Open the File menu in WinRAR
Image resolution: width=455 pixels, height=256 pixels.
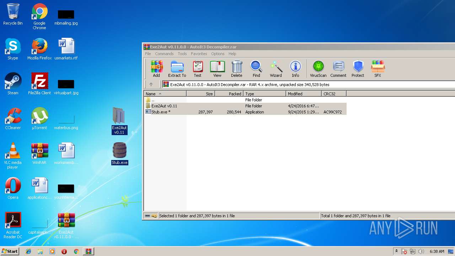148,54
